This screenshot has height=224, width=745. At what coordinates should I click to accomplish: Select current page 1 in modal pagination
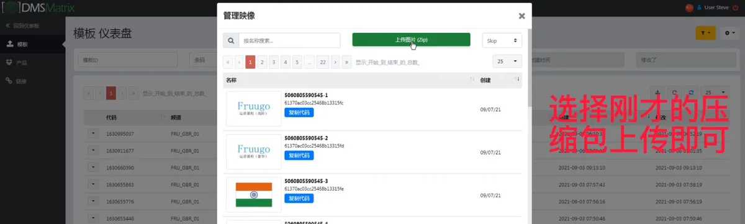coord(250,61)
